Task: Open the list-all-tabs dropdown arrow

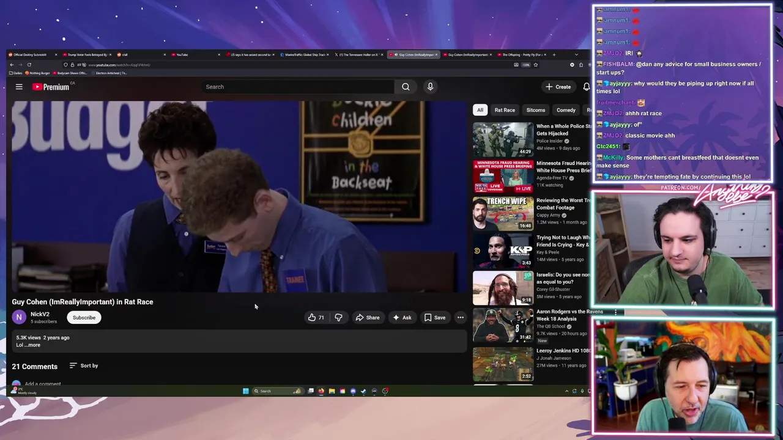Action: click(576, 54)
